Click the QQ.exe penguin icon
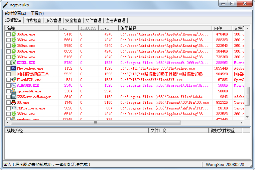The height and width of the screenshot is (170, 255). 14,102
